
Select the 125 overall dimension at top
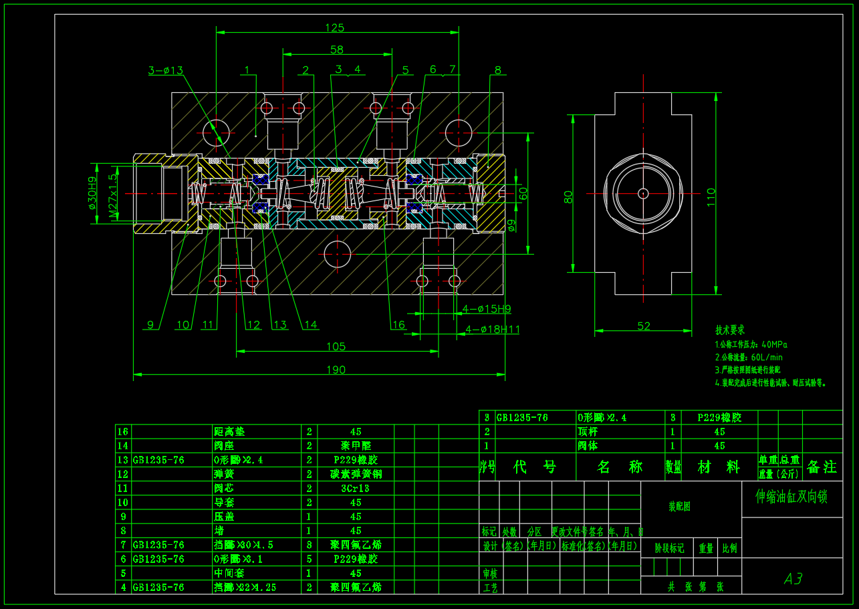tap(336, 27)
